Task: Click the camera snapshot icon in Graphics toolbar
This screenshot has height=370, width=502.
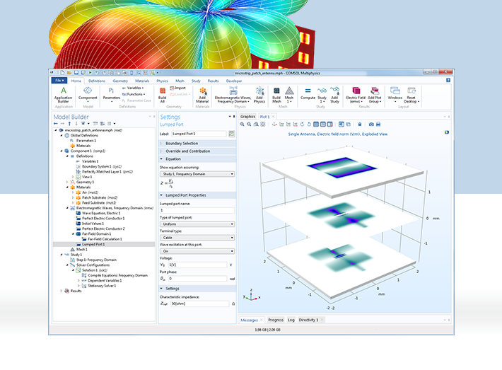Action: pos(371,125)
